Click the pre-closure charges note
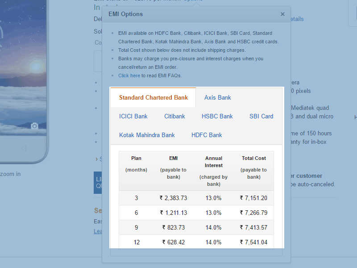The height and width of the screenshot is (268, 357). (x=191, y=63)
